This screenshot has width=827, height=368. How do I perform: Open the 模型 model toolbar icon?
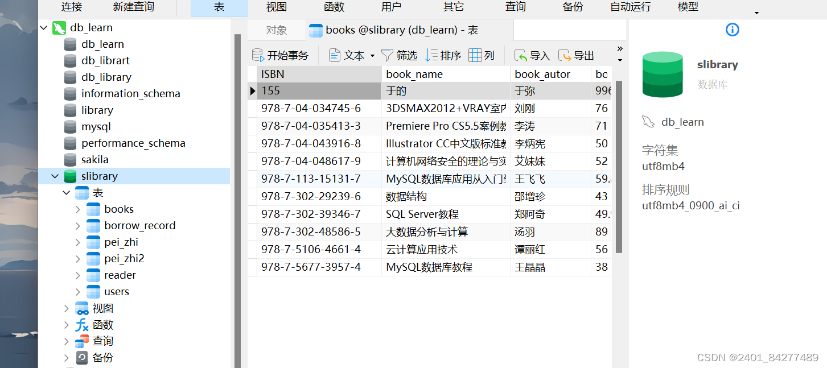(688, 7)
